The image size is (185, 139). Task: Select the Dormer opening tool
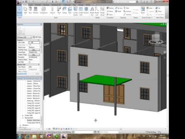127,15
